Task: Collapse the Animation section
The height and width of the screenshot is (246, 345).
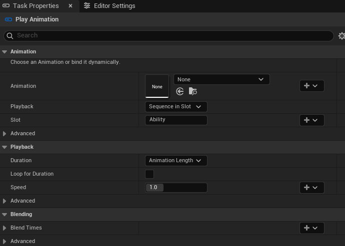Action: 4,52
